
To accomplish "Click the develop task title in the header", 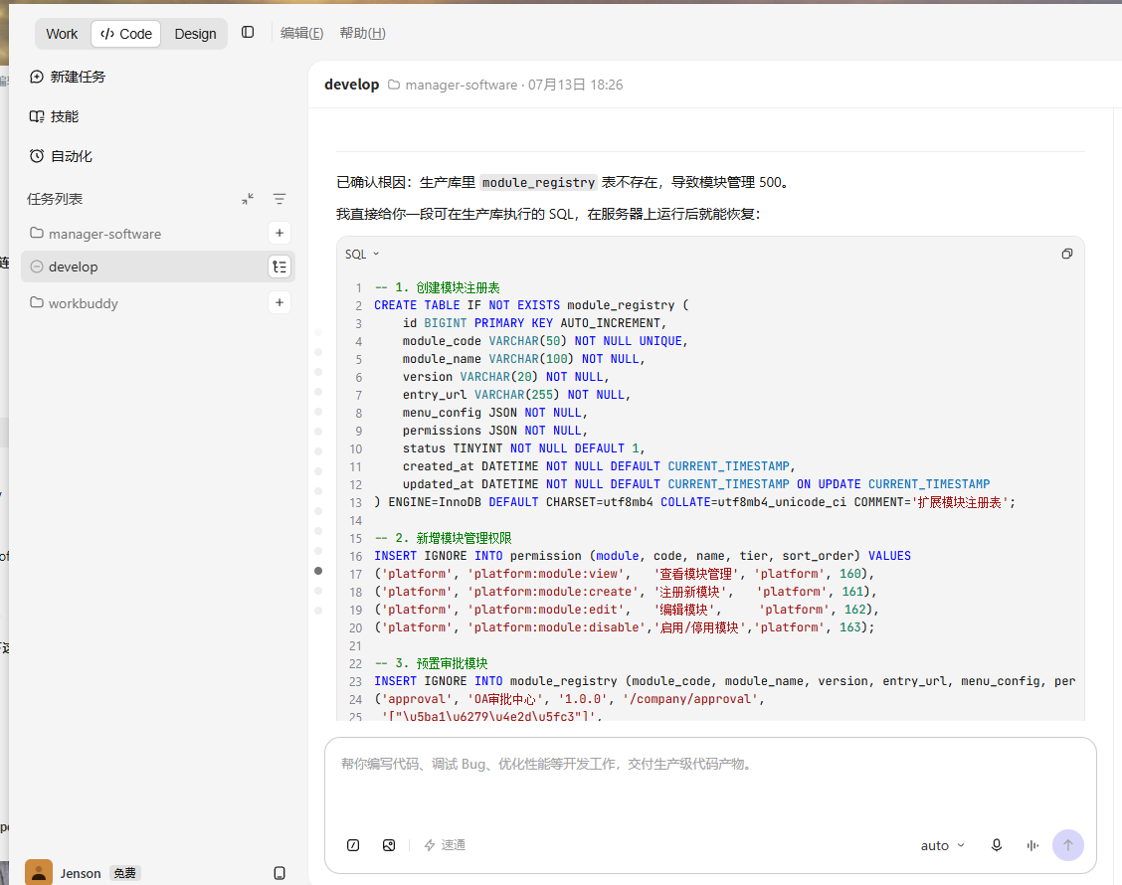I will point(351,85).
